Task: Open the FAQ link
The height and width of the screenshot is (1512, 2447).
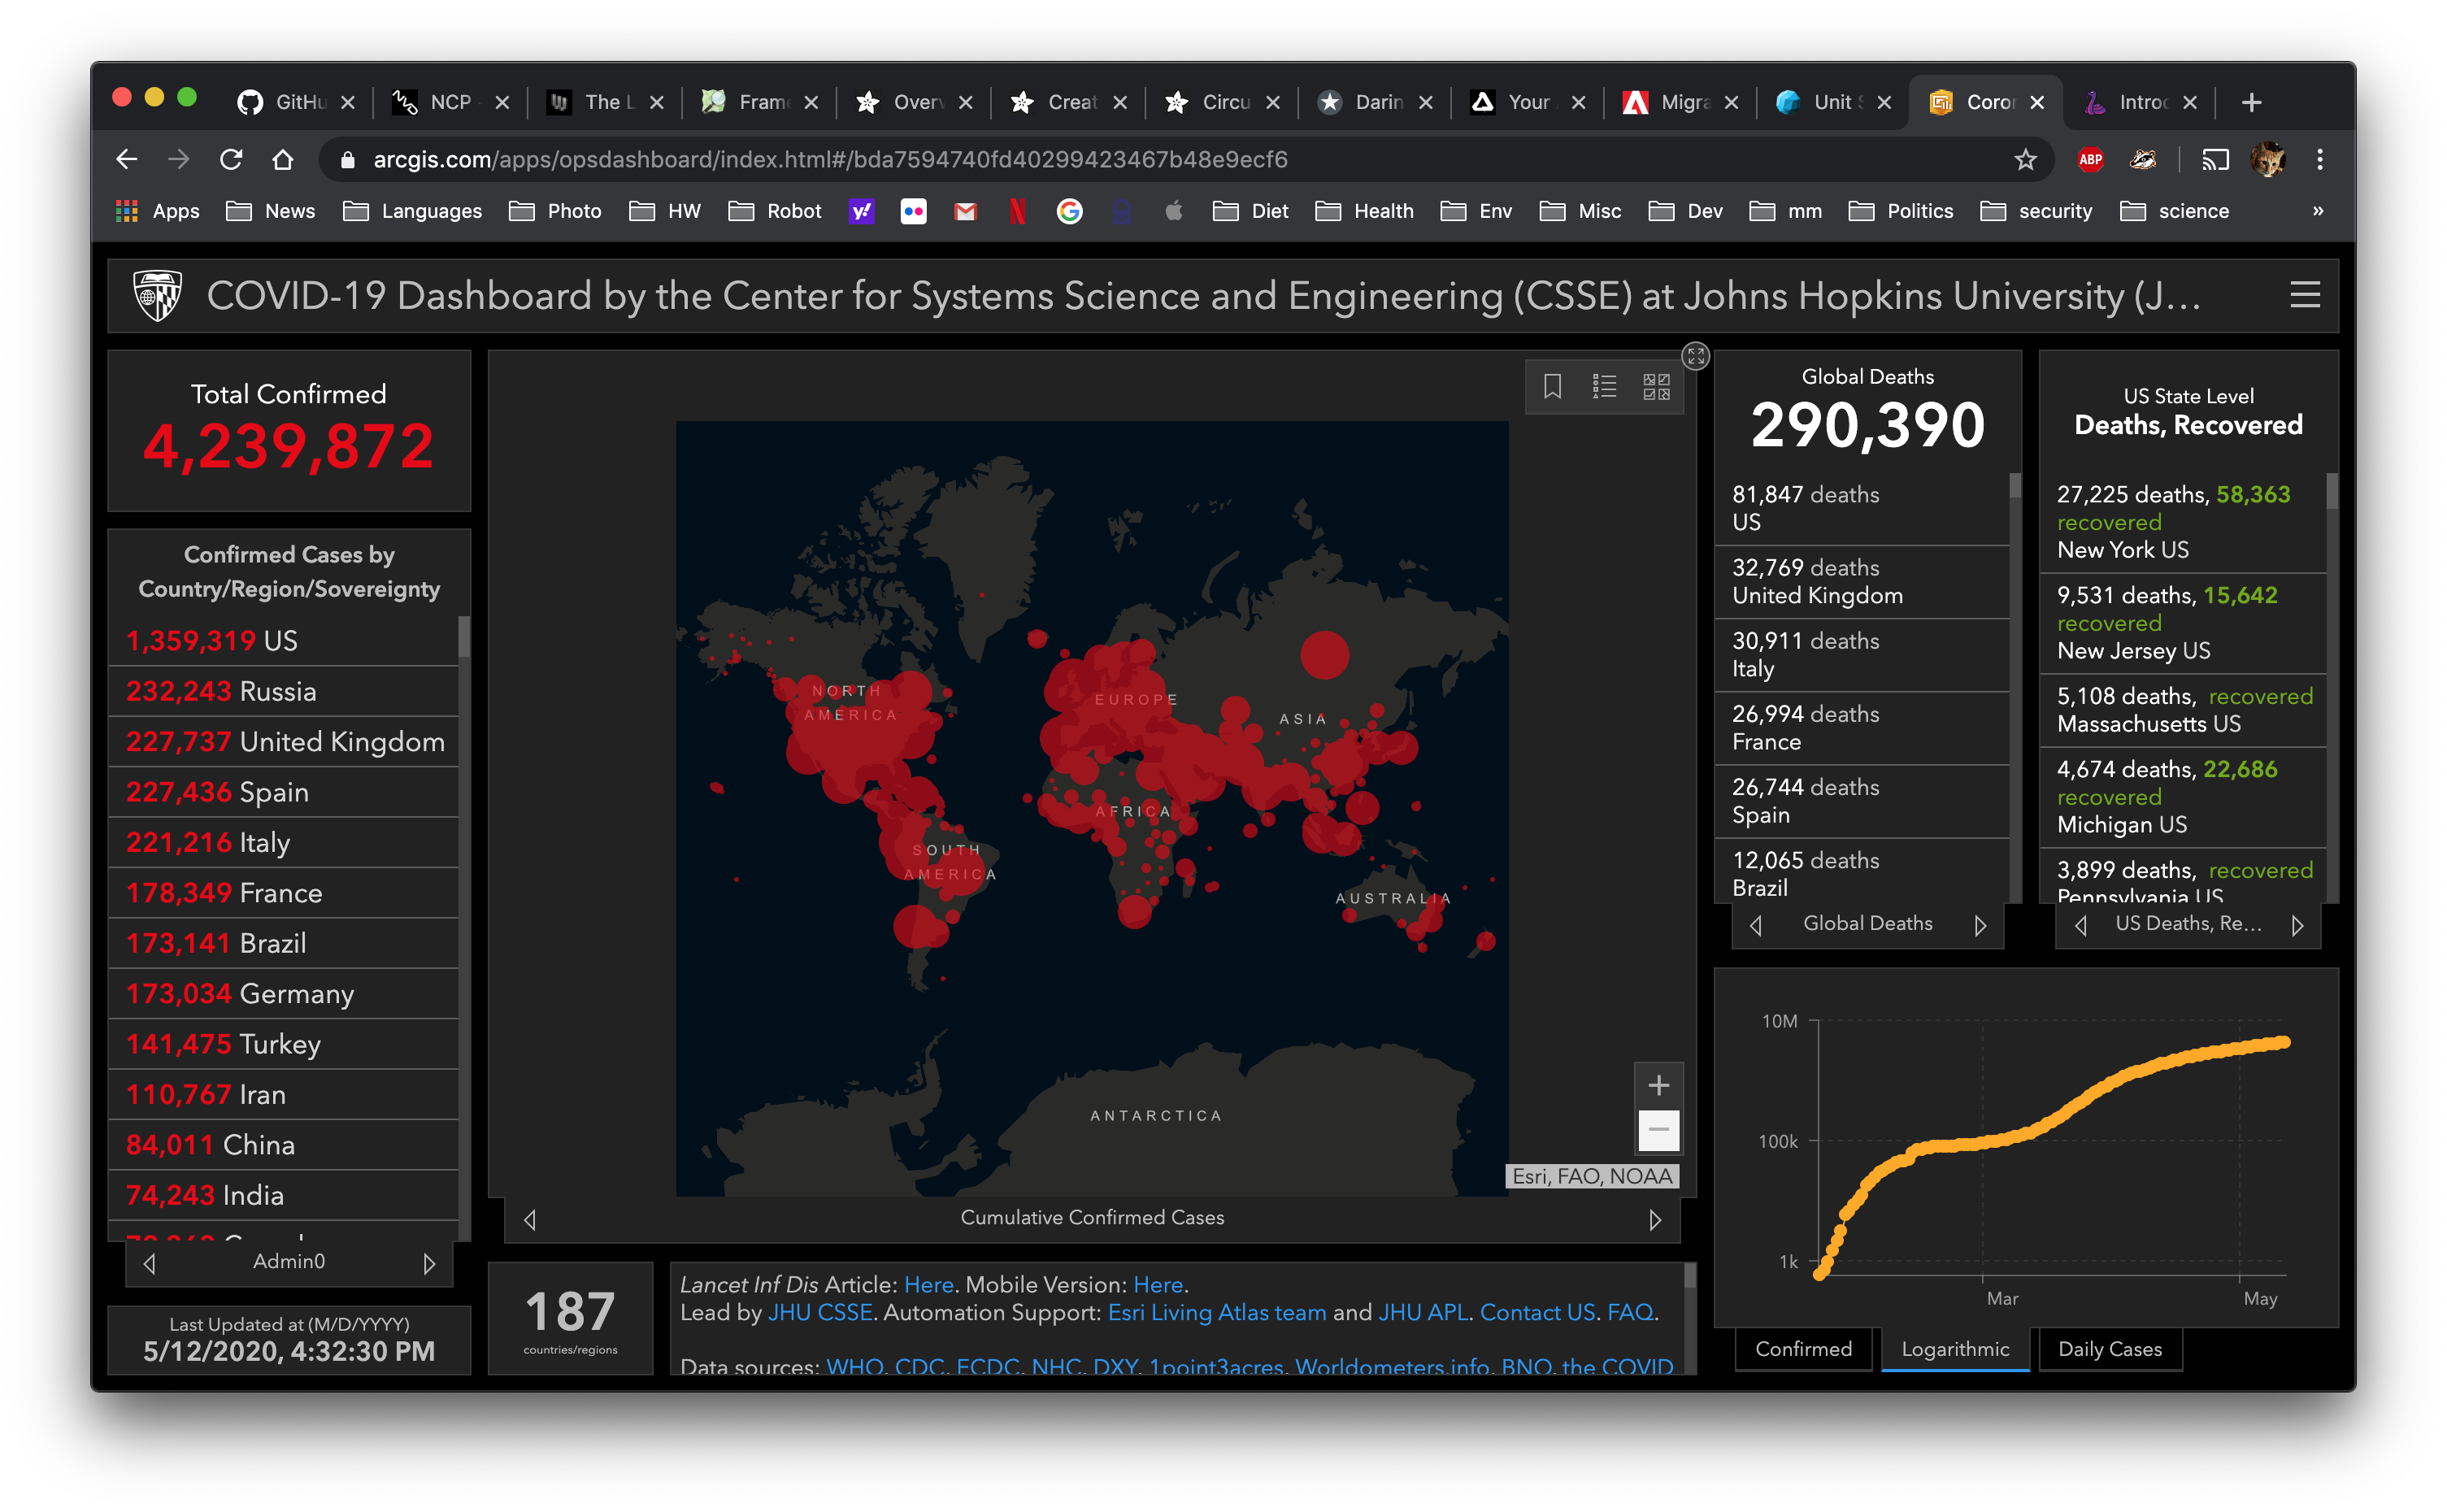Action: click(x=1630, y=1312)
